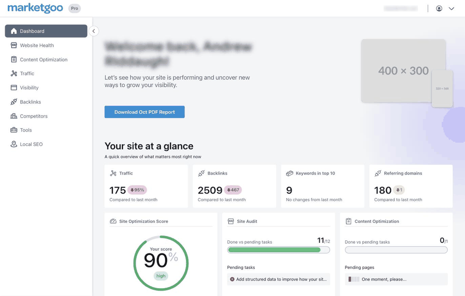The width and height of the screenshot is (465, 296).
Task: Click the 180 referring domains value
Action: click(383, 190)
